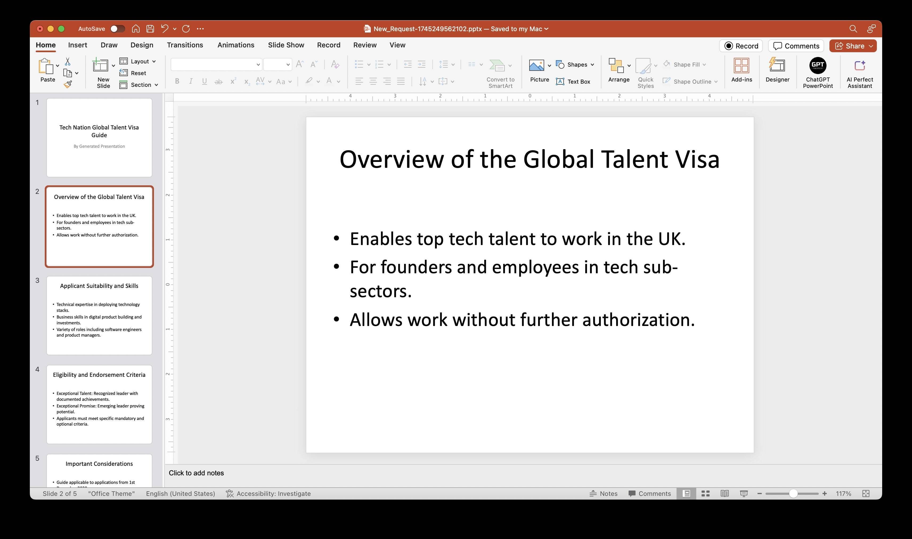This screenshot has height=539, width=912.
Task: Open the search magnifier in title bar
Action: click(x=853, y=29)
